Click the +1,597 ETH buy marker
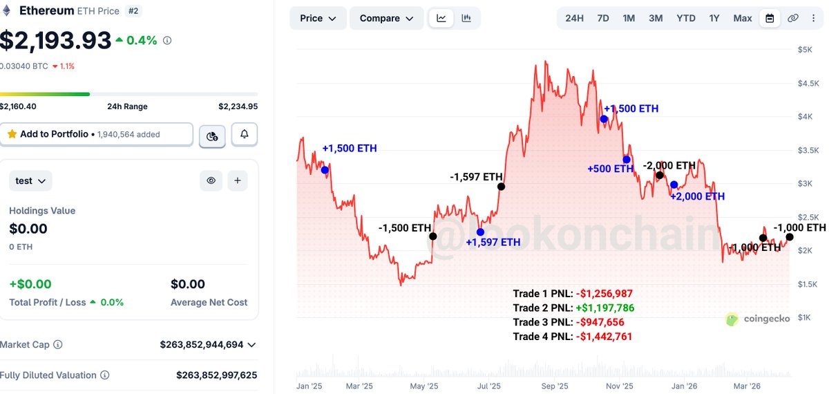This screenshot has width=829, height=394. tap(480, 232)
